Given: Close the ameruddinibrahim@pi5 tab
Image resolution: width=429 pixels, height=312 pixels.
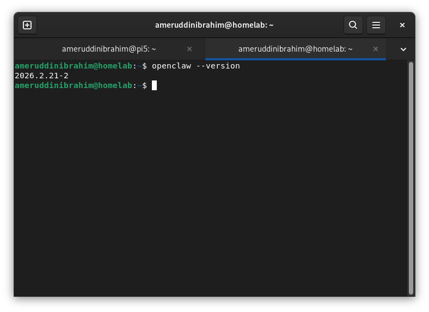Looking at the screenshot, I should [x=189, y=49].
